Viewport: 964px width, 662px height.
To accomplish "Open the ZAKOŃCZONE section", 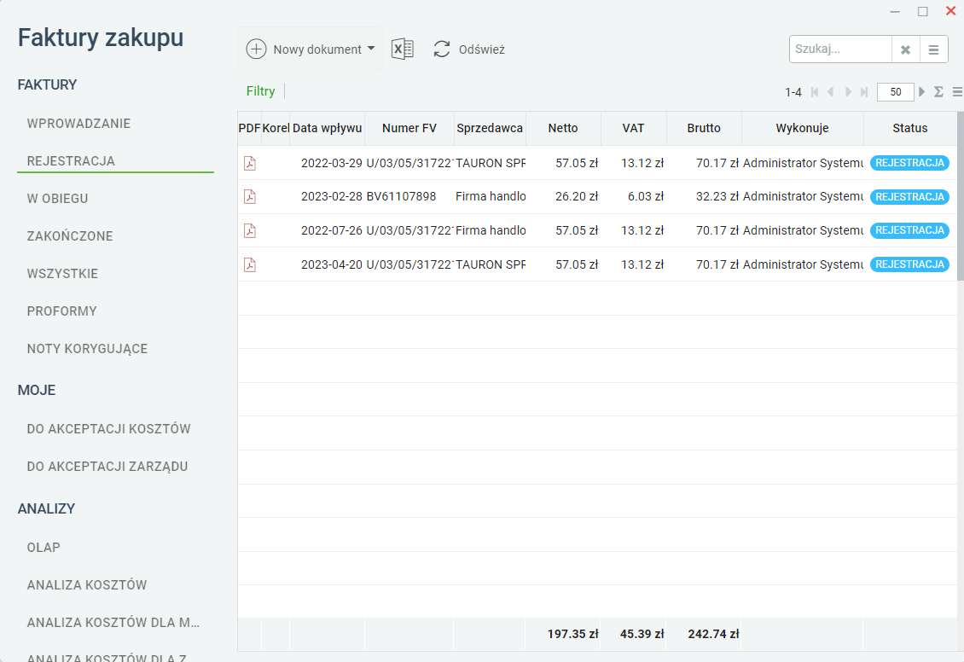I will [69, 236].
